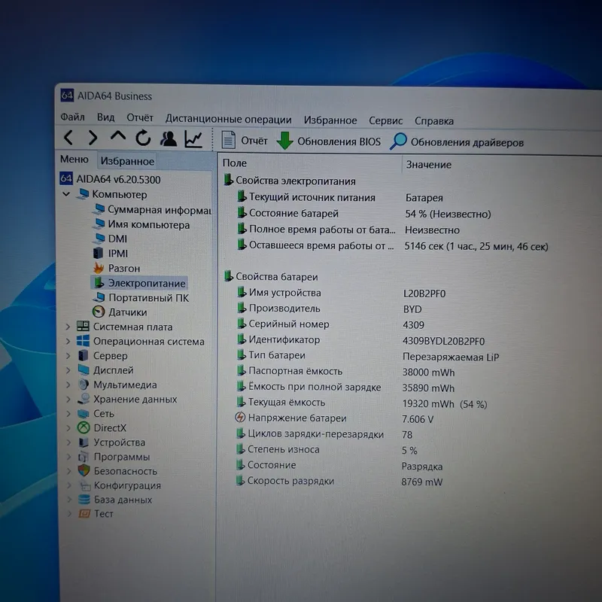This screenshot has height=602, width=602.
Task: Select the Портативный ПК tree item
Action: pos(141,297)
